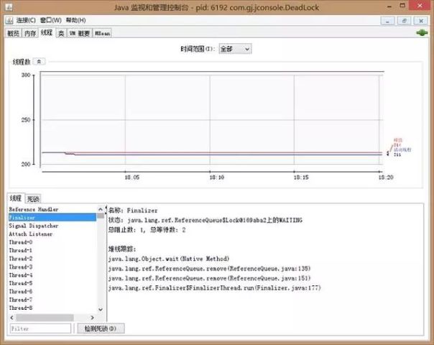Click the Java icon in the title bar
The width and height of the screenshot is (434, 345).
9,7
